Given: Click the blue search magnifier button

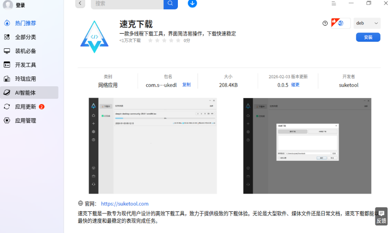Looking at the screenshot, I should point(170,4).
